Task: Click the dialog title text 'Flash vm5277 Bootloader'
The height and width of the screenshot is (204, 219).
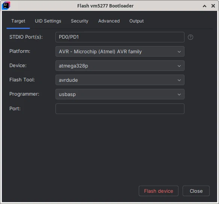Action: coord(105,6)
